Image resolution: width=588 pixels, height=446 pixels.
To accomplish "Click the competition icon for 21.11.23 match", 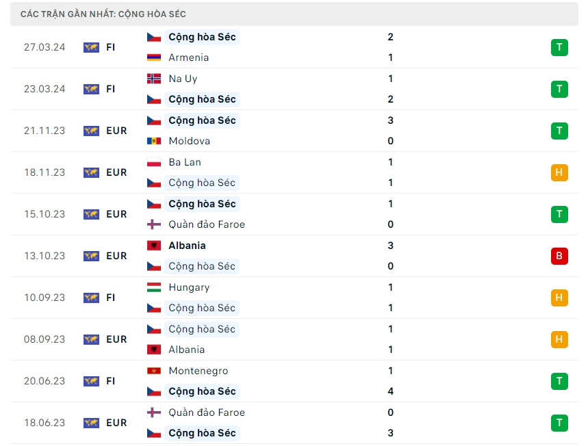I will coord(91,131).
